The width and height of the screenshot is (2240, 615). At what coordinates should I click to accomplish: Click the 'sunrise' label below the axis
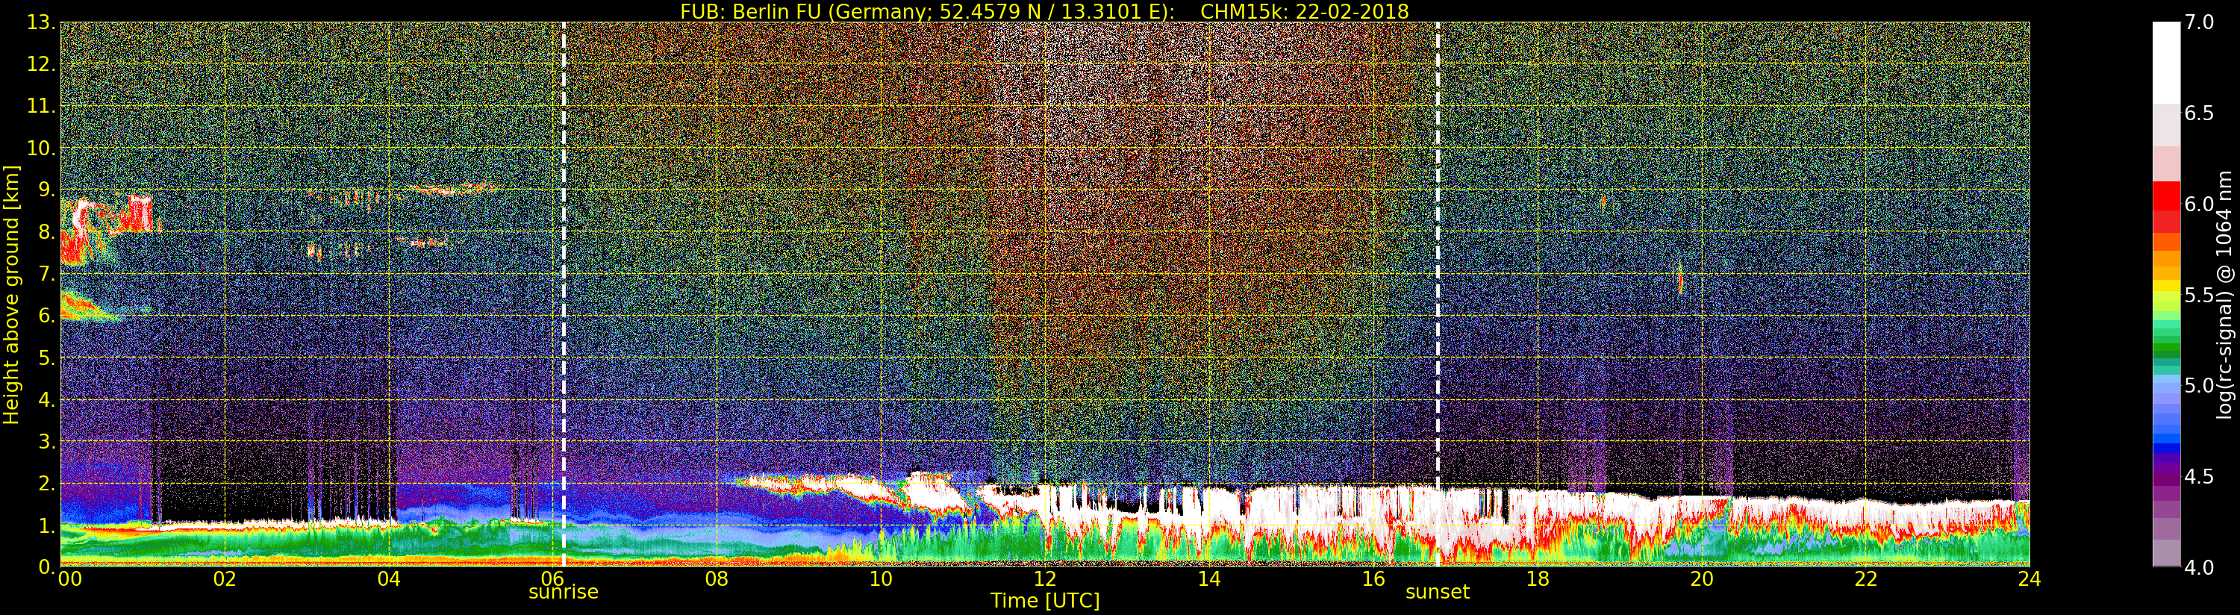(x=564, y=593)
